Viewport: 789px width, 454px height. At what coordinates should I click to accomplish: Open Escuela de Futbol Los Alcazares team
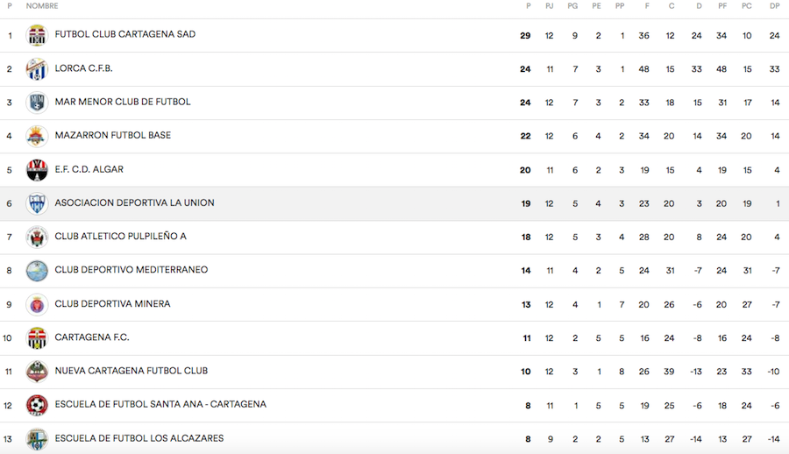click(139, 438)
